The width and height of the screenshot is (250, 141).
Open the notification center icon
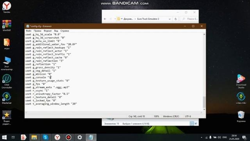pyautogui.click(x=244, y=137)
